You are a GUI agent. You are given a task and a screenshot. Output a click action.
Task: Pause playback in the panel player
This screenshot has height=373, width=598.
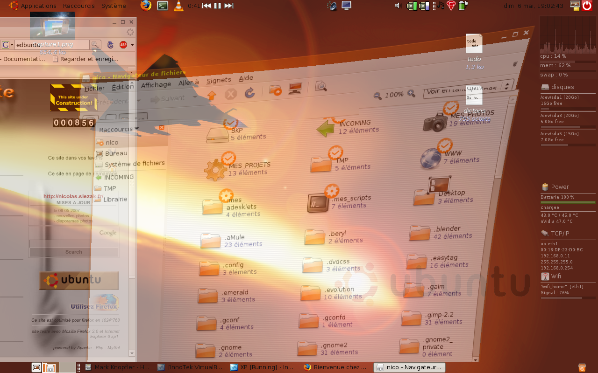click(217, 6)
